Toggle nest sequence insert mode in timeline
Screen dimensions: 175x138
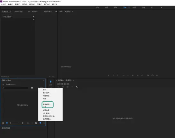point(58,87)
